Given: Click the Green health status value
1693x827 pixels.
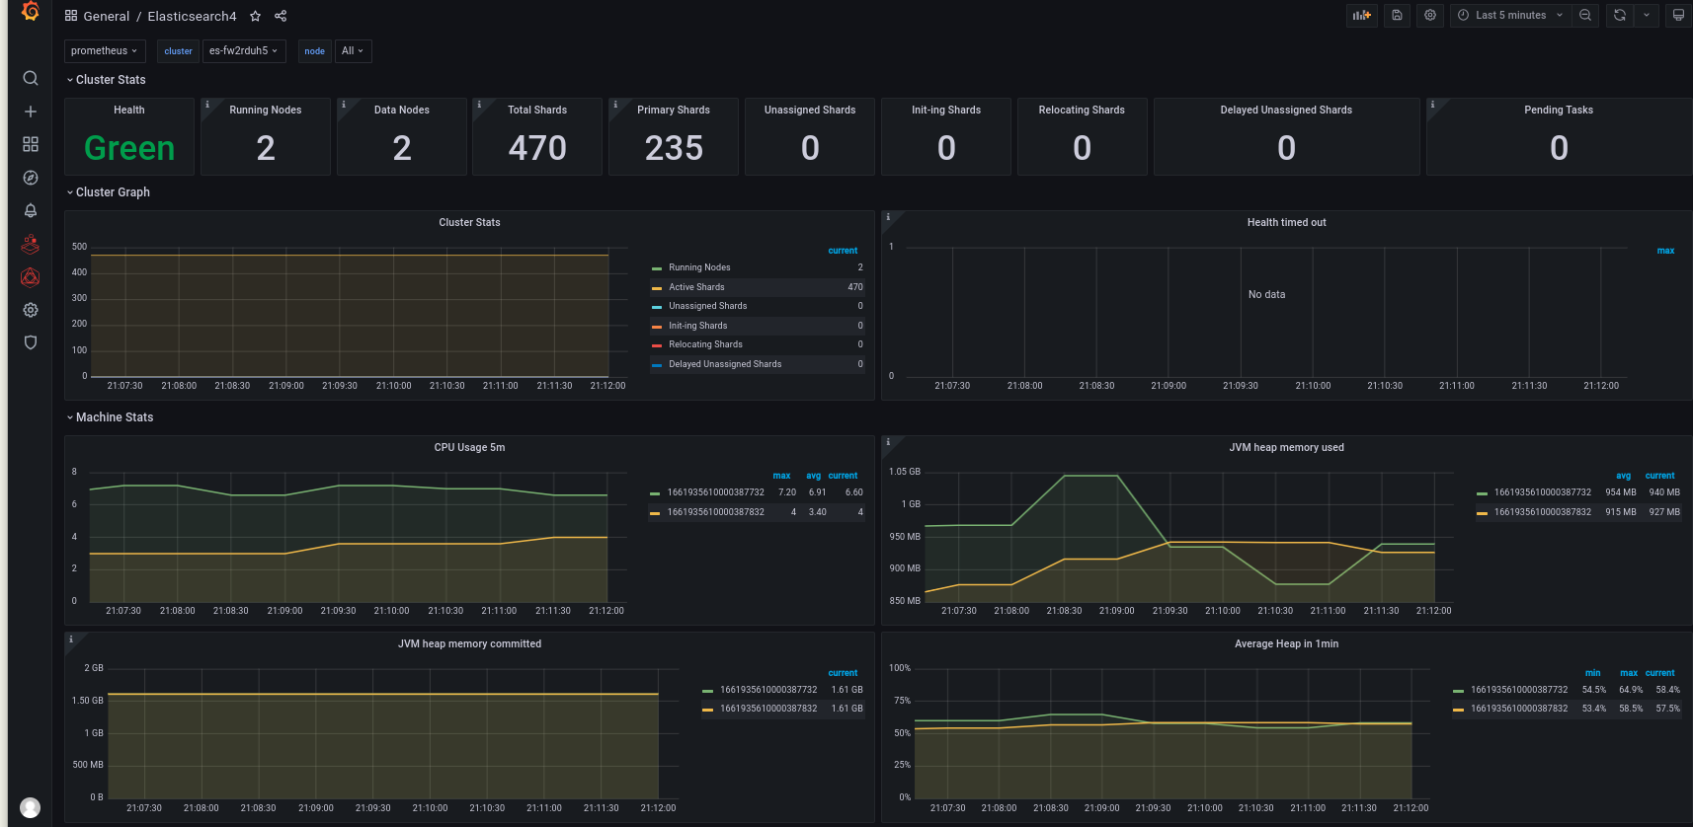Looking at the screenshot, I should (x=129, y=148).
